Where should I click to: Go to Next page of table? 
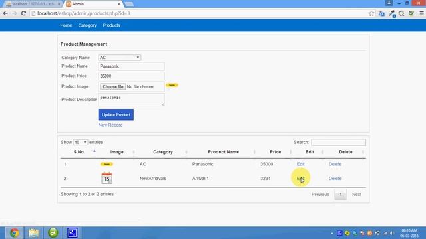(357, 195)
